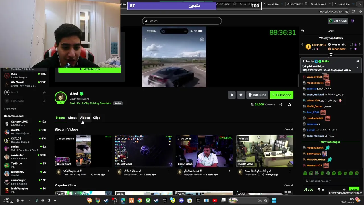364x205 pixels.
Task: Click Ebrahem12 top gifter name
Action: [x=319, y=45]
